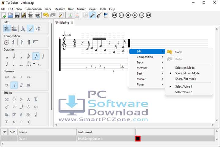Screen dimensions: 220x147
Task: Expand Composition submenu in context menu
Action: 147,57
